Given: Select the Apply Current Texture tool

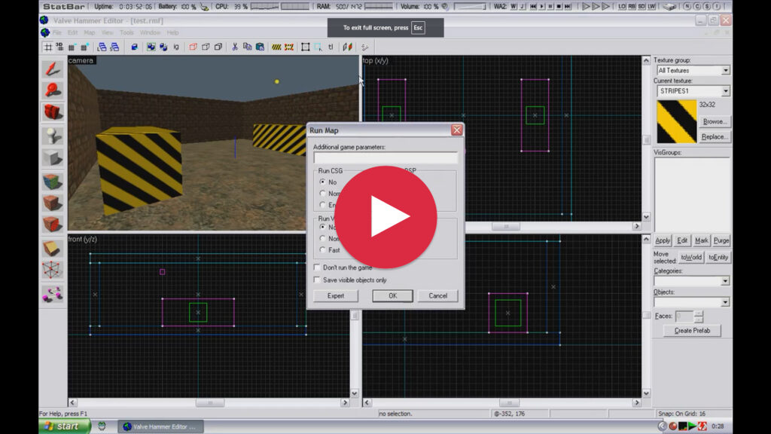Looking at the screenshot, I should click(52, 202).
